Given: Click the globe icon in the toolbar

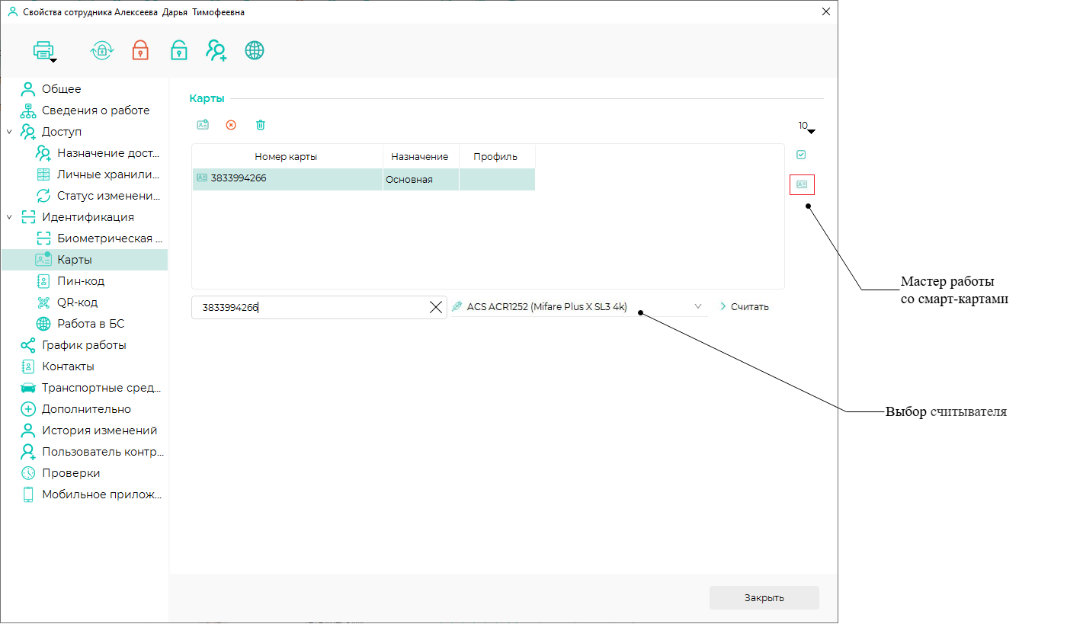Looking at the screenshot, I should pos(255,50).
